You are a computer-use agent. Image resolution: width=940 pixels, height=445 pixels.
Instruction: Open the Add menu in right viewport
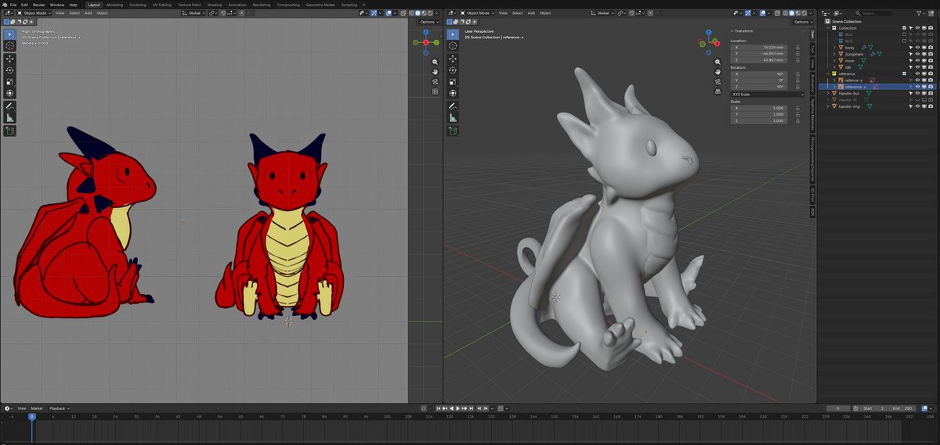click(531, 13)
